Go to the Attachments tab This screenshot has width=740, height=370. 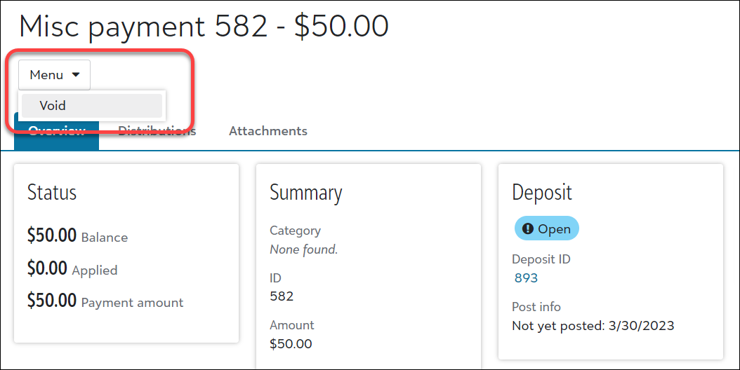click(268, 131)
